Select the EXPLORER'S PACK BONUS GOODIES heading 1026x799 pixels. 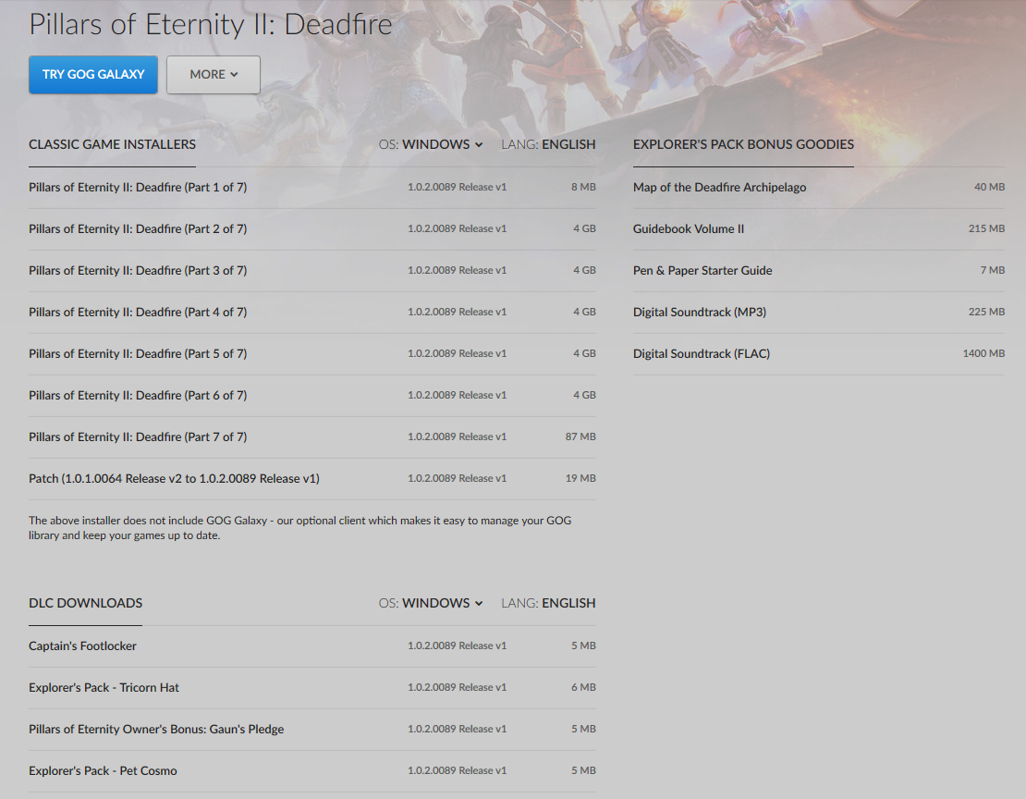click(743, 144)
